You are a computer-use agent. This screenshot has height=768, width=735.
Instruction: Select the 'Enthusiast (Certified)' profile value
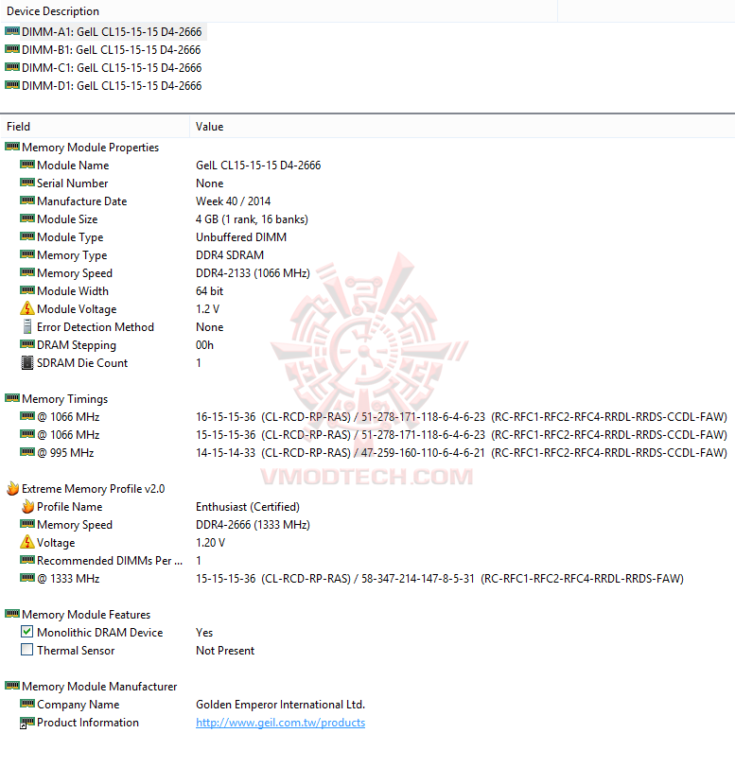[248, 507]
